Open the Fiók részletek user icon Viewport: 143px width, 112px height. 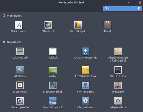[x=86, y=85]
